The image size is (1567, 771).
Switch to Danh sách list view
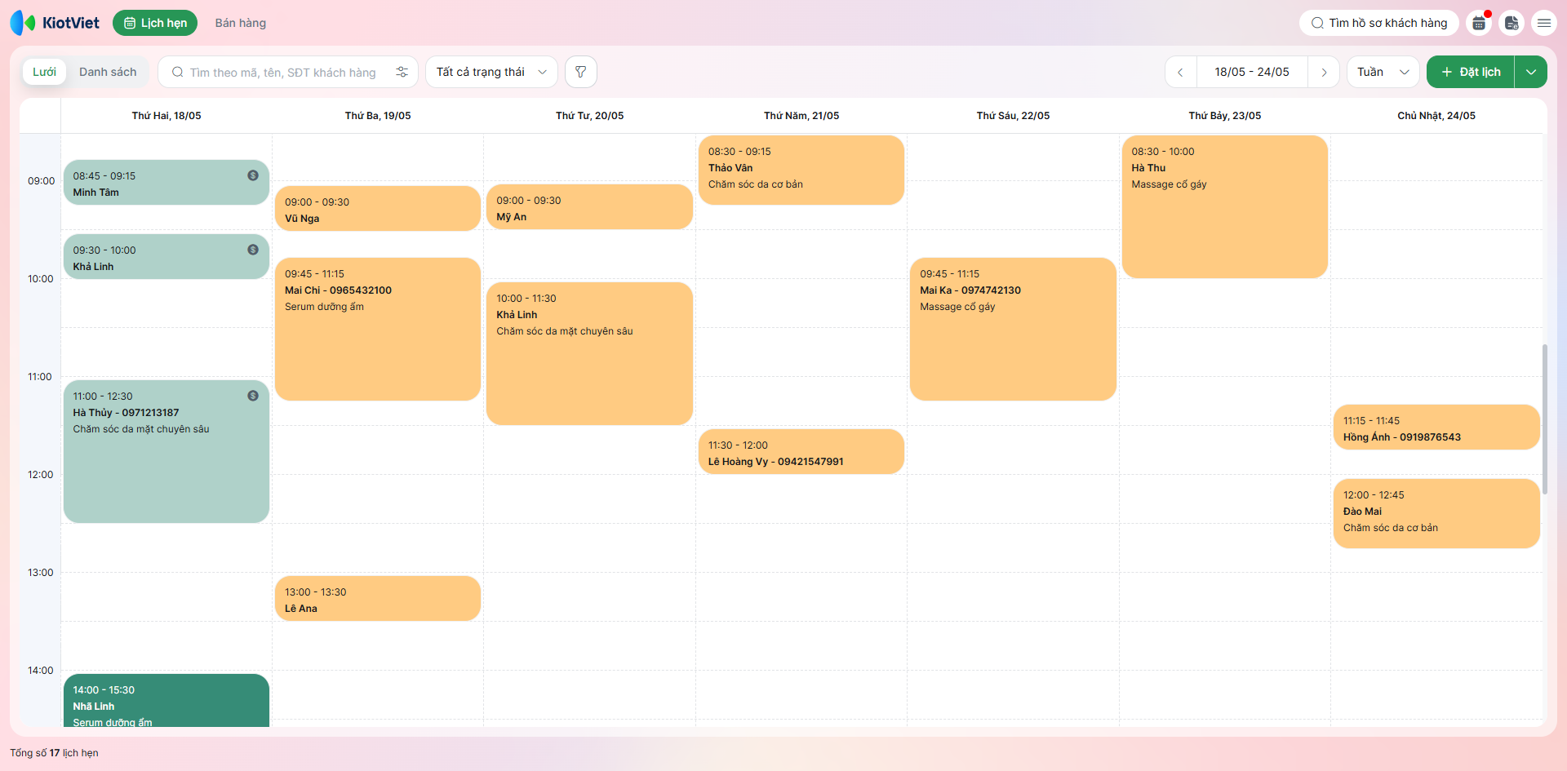pos(108,72)
